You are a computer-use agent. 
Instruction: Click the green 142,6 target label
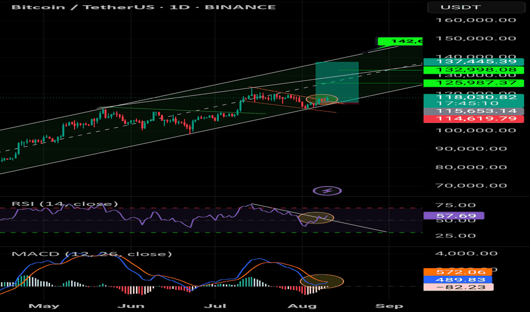coord(400,41)
